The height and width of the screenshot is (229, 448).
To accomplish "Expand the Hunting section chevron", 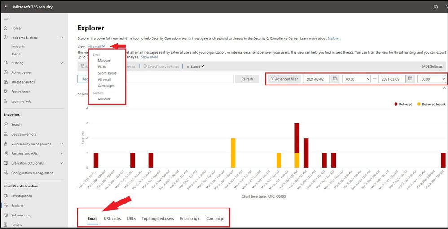I will [x=62, y=63].
